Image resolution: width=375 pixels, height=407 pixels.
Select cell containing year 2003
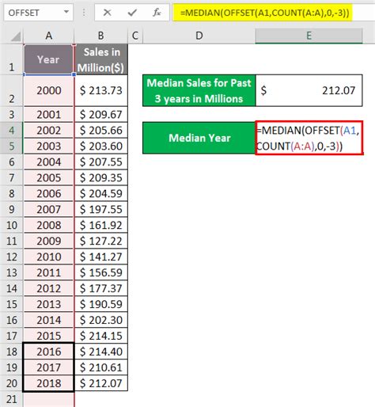[49, 146]
